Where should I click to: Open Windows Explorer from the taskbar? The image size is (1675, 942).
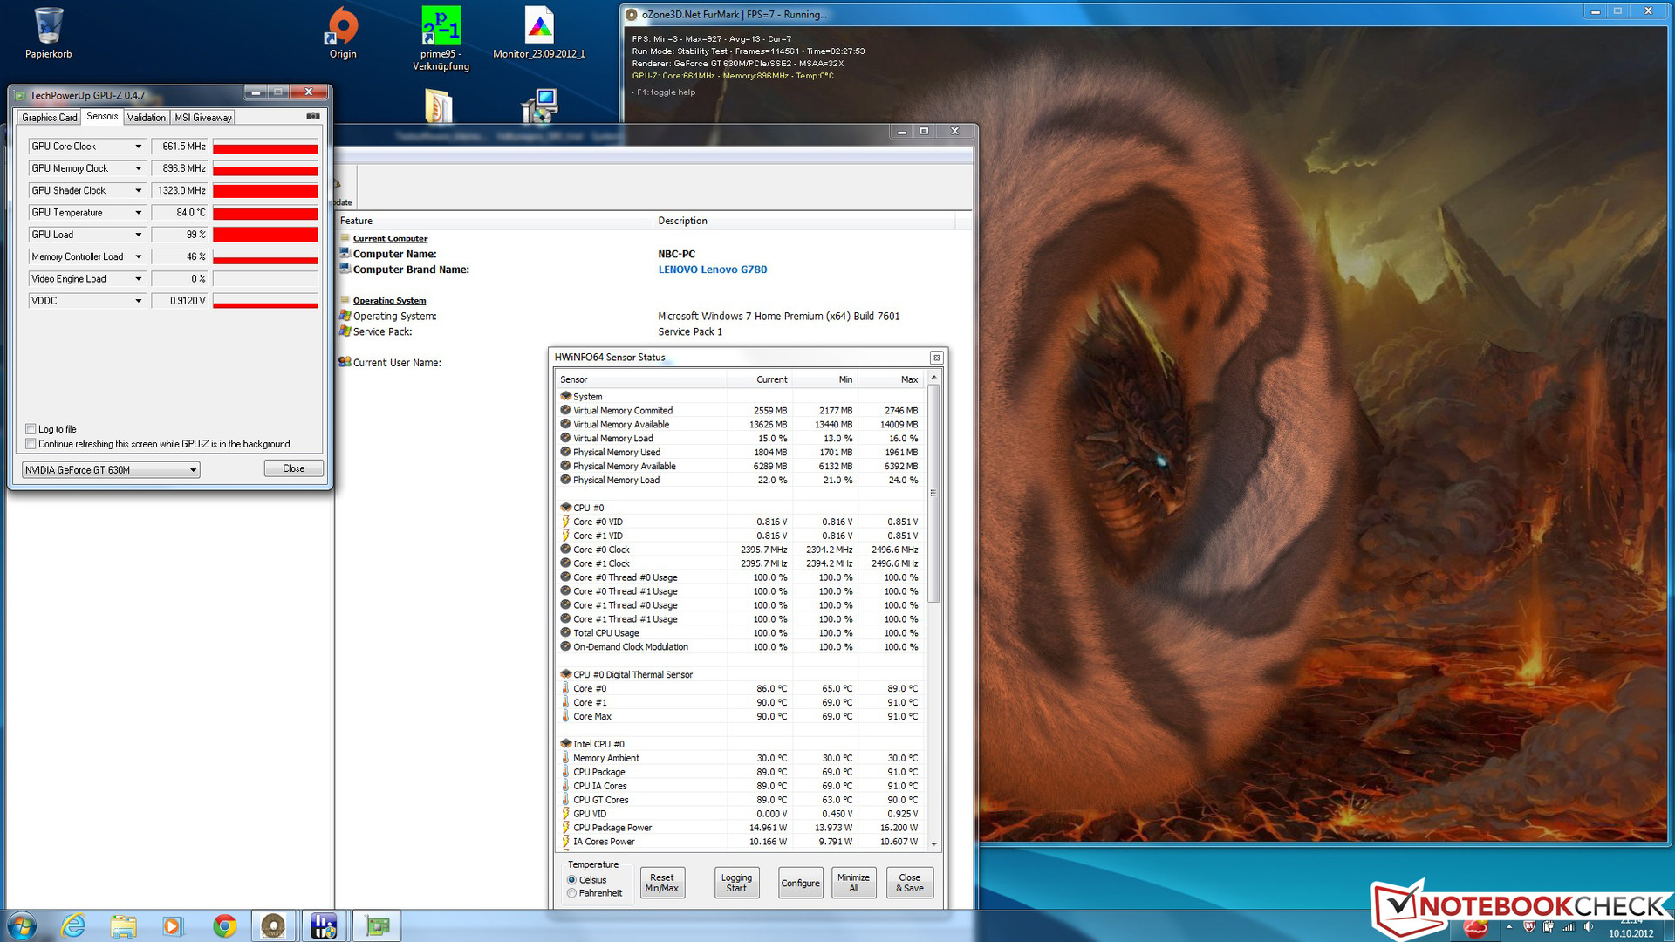click(x=123, y=925)
